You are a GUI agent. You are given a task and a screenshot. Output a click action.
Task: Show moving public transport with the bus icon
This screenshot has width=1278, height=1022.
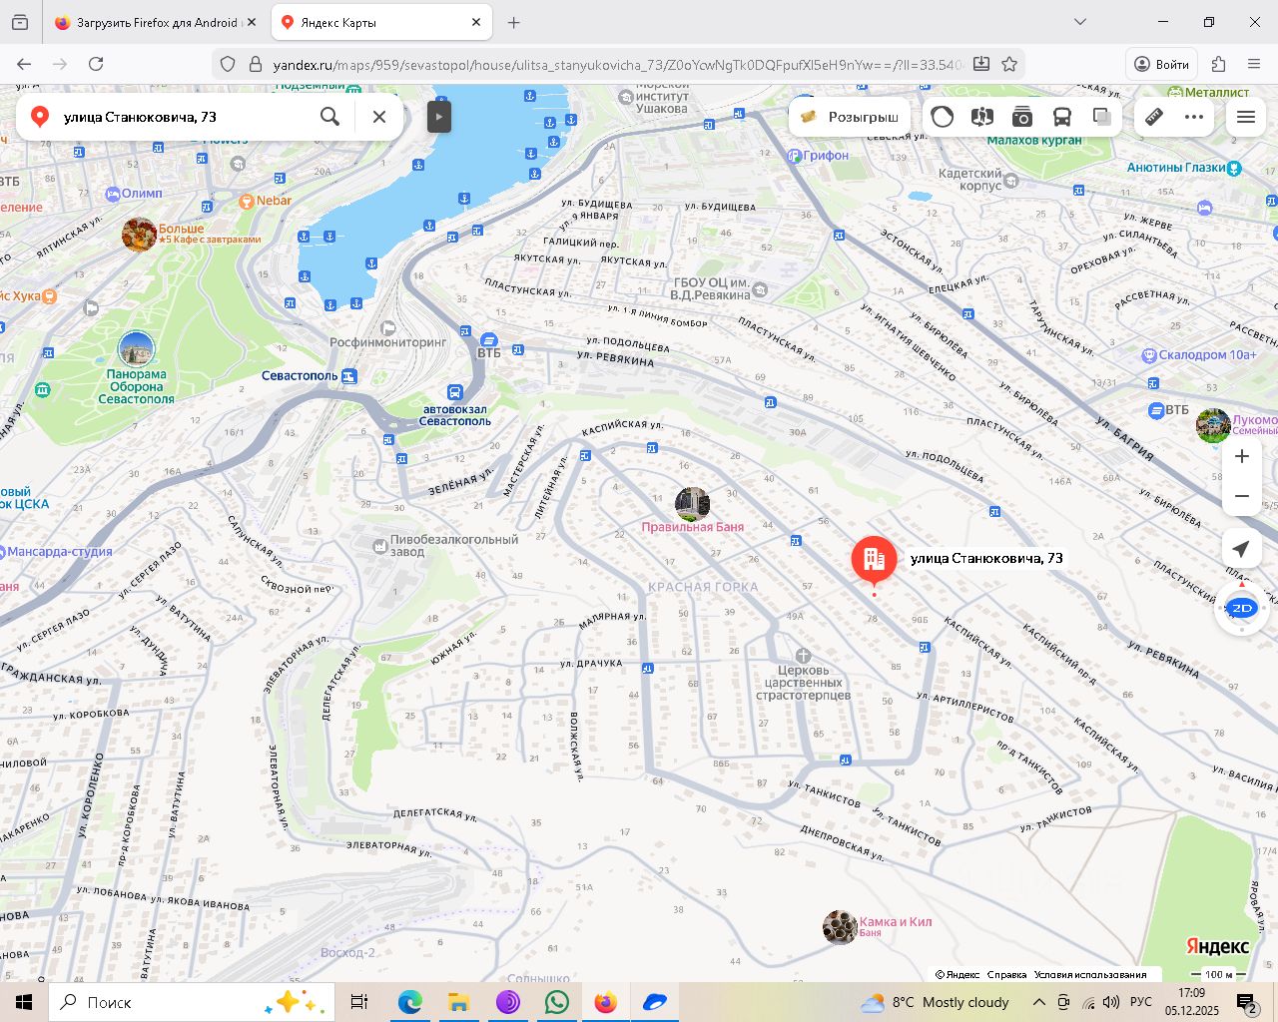(1062, 117)
